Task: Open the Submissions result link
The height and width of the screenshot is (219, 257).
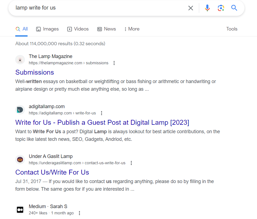Action: 35,72
